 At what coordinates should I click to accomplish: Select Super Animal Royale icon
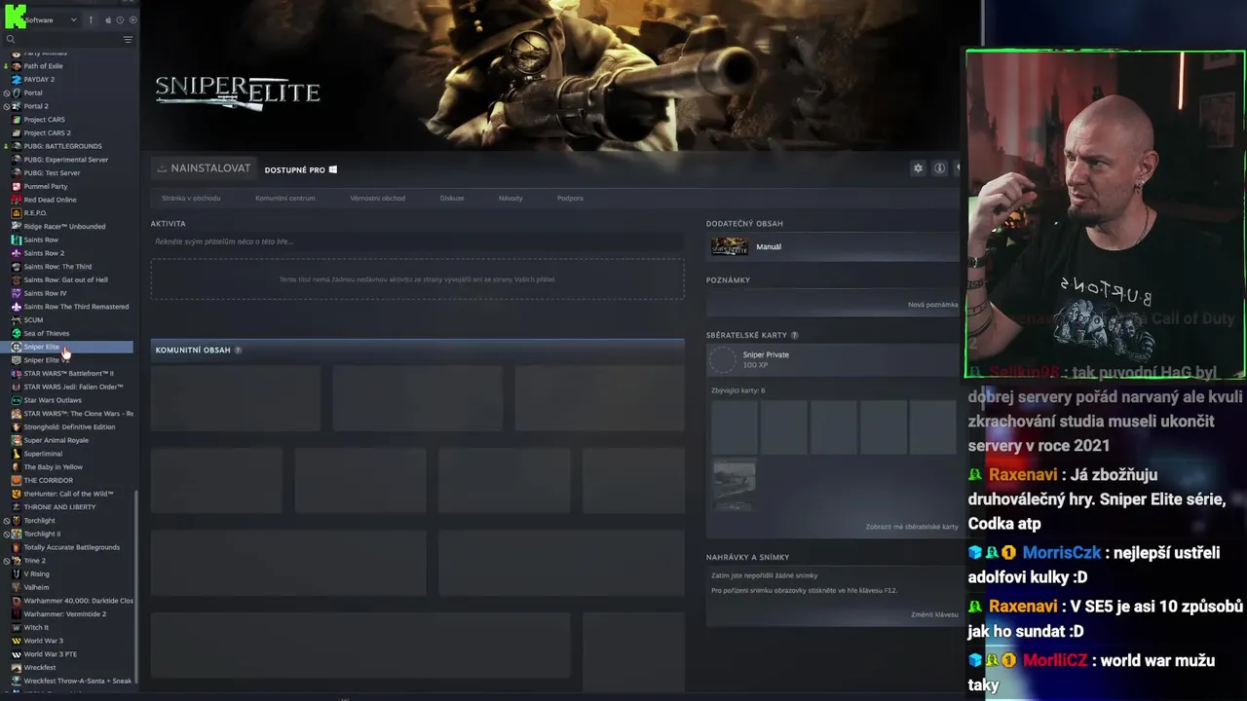click(16, 440)
